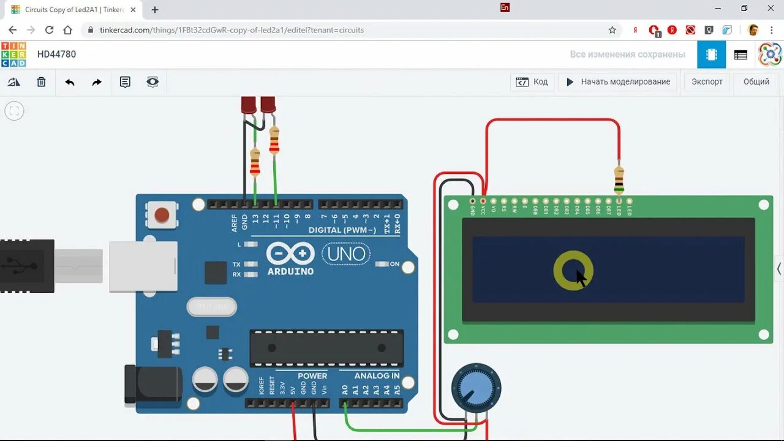Toggle notes visibility eye icon
This screenshot has width=784, height=441.
pyautogui.click(x=153, y=82)
